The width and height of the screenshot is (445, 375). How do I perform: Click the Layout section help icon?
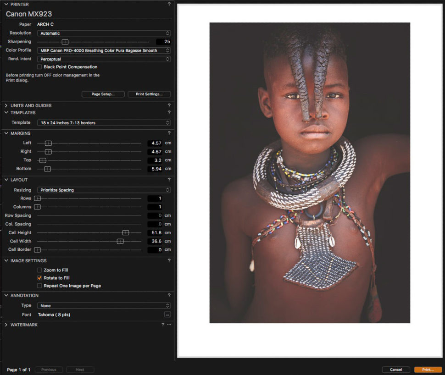pyautogui.click(x=168, y=180)
